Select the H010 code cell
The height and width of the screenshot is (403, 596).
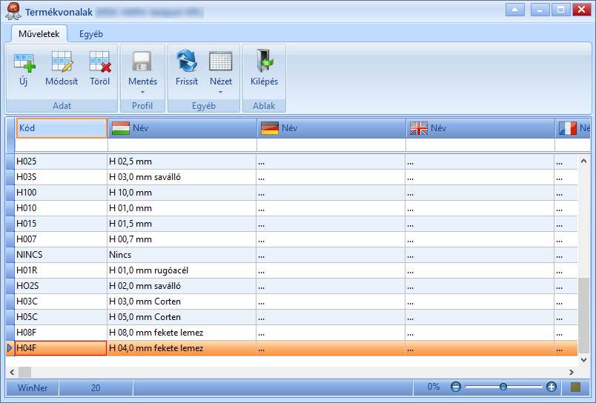(x=61, y=208)
